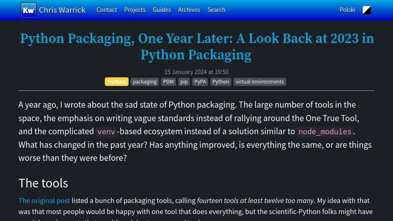Click the 'The tools' section heading
This screenshot has height=221, width=393.
point(43,183)
